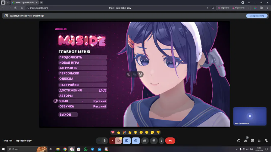271x152 pixels.
Task: Open Windows Start menu
Action: click(3, 149)
